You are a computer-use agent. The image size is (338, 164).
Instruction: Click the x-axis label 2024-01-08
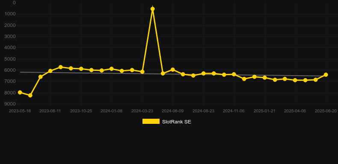[111, 111]
